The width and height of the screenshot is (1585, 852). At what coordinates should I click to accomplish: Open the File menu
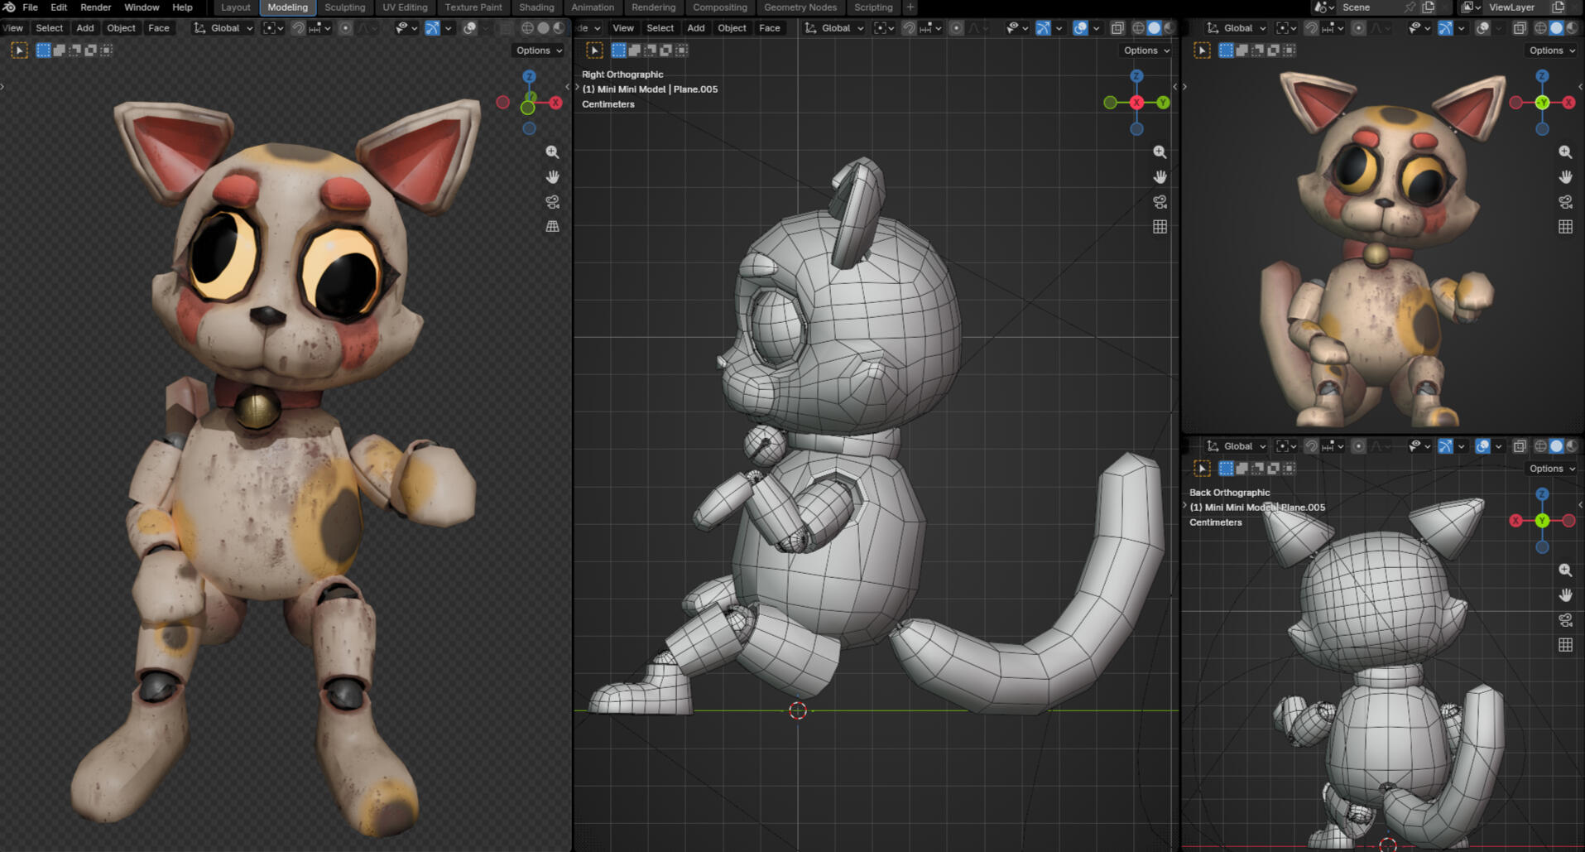tap(30, 7)
